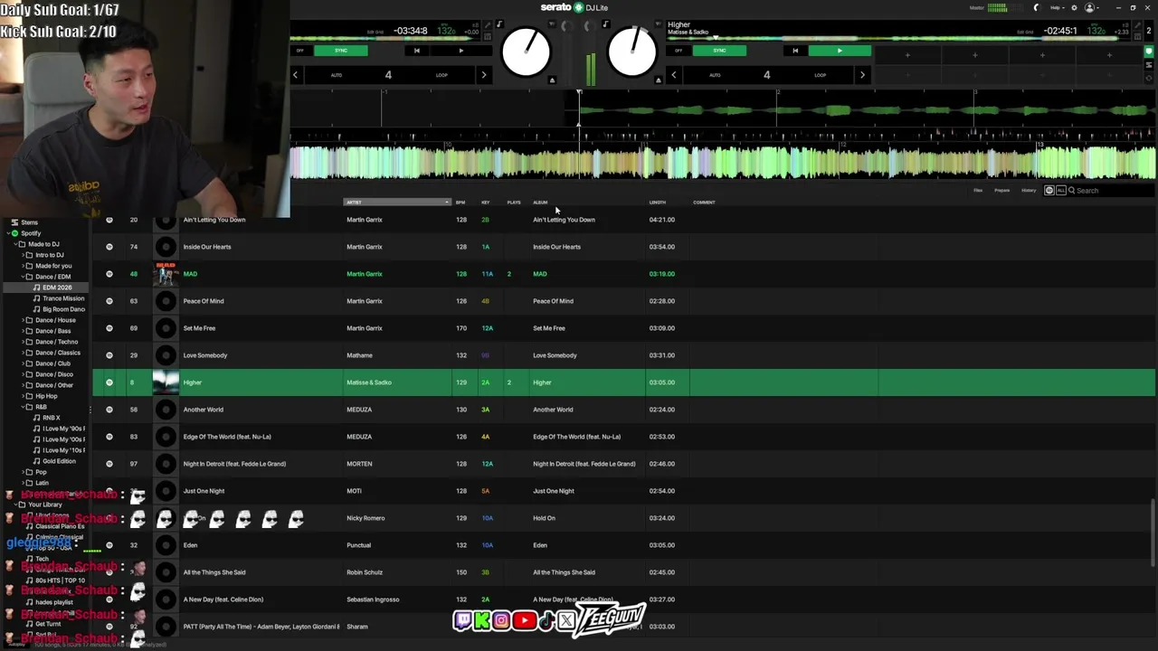Viewport: 1158px width, 651px height.
Task: Collapse the Spotify source tree
Action: point(7,233)
